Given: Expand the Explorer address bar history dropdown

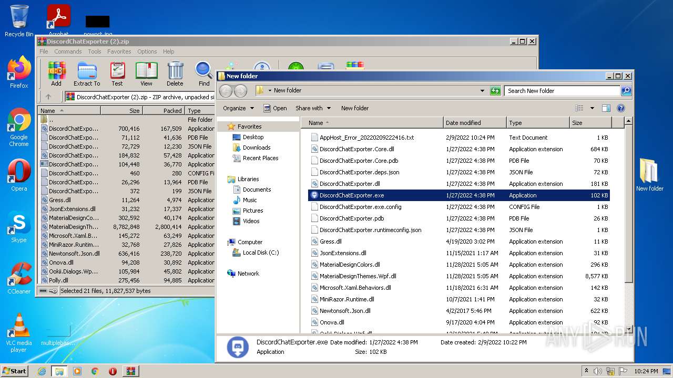Looking at the screenshot, I should point(482,91).
